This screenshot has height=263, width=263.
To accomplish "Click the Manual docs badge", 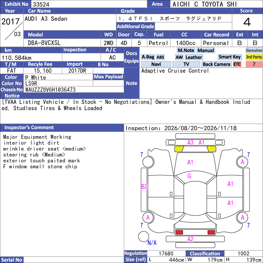I will click(x=206, y=50).
